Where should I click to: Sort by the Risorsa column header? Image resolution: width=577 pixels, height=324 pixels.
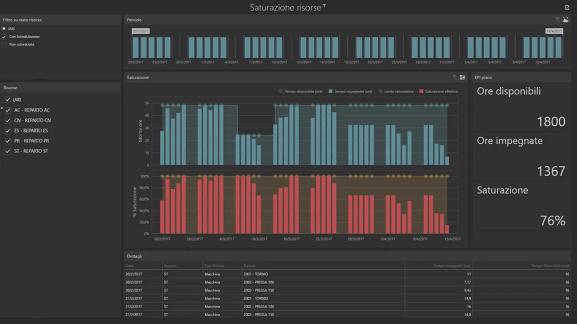click(323, 266)
